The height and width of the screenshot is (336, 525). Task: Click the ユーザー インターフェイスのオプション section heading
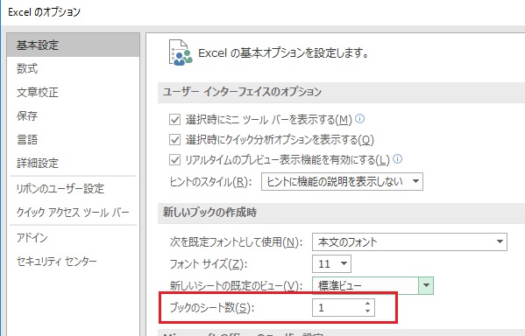pos(242,92)
